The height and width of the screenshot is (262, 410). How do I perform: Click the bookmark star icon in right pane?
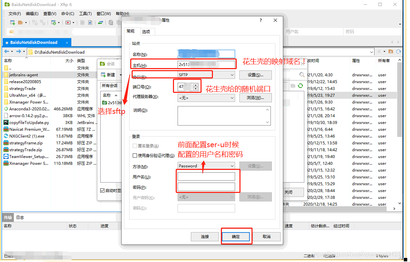(x=379, y=52)
